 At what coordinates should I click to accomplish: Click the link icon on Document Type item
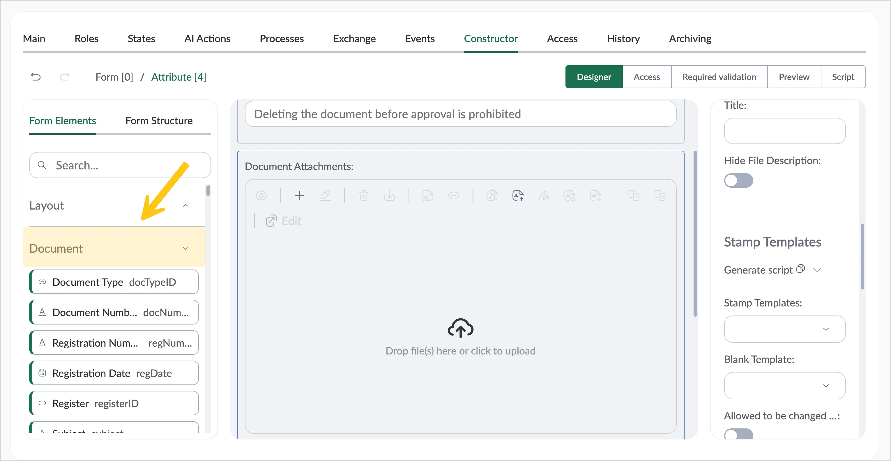click(42, 282)
